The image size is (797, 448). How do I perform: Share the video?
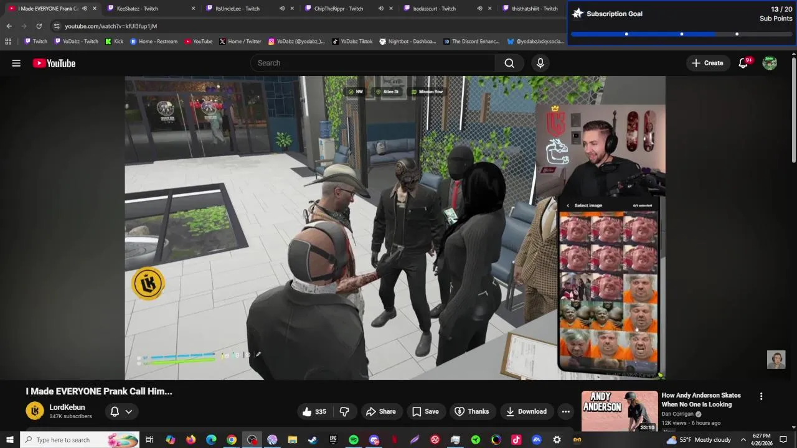click(x=380, y=411)
